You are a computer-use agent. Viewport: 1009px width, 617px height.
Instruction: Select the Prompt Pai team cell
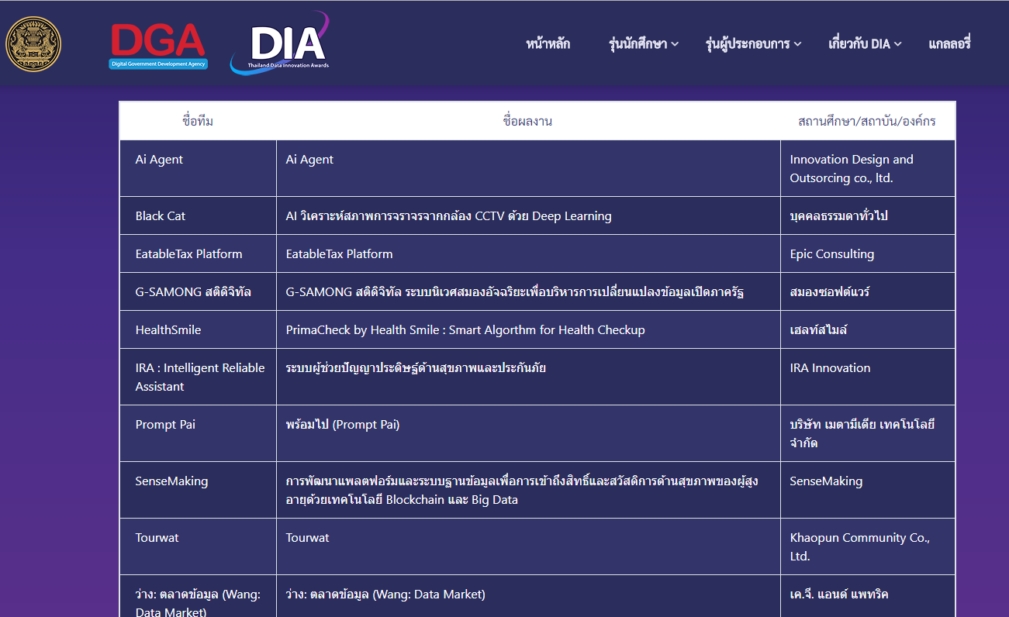click(198, 433)
